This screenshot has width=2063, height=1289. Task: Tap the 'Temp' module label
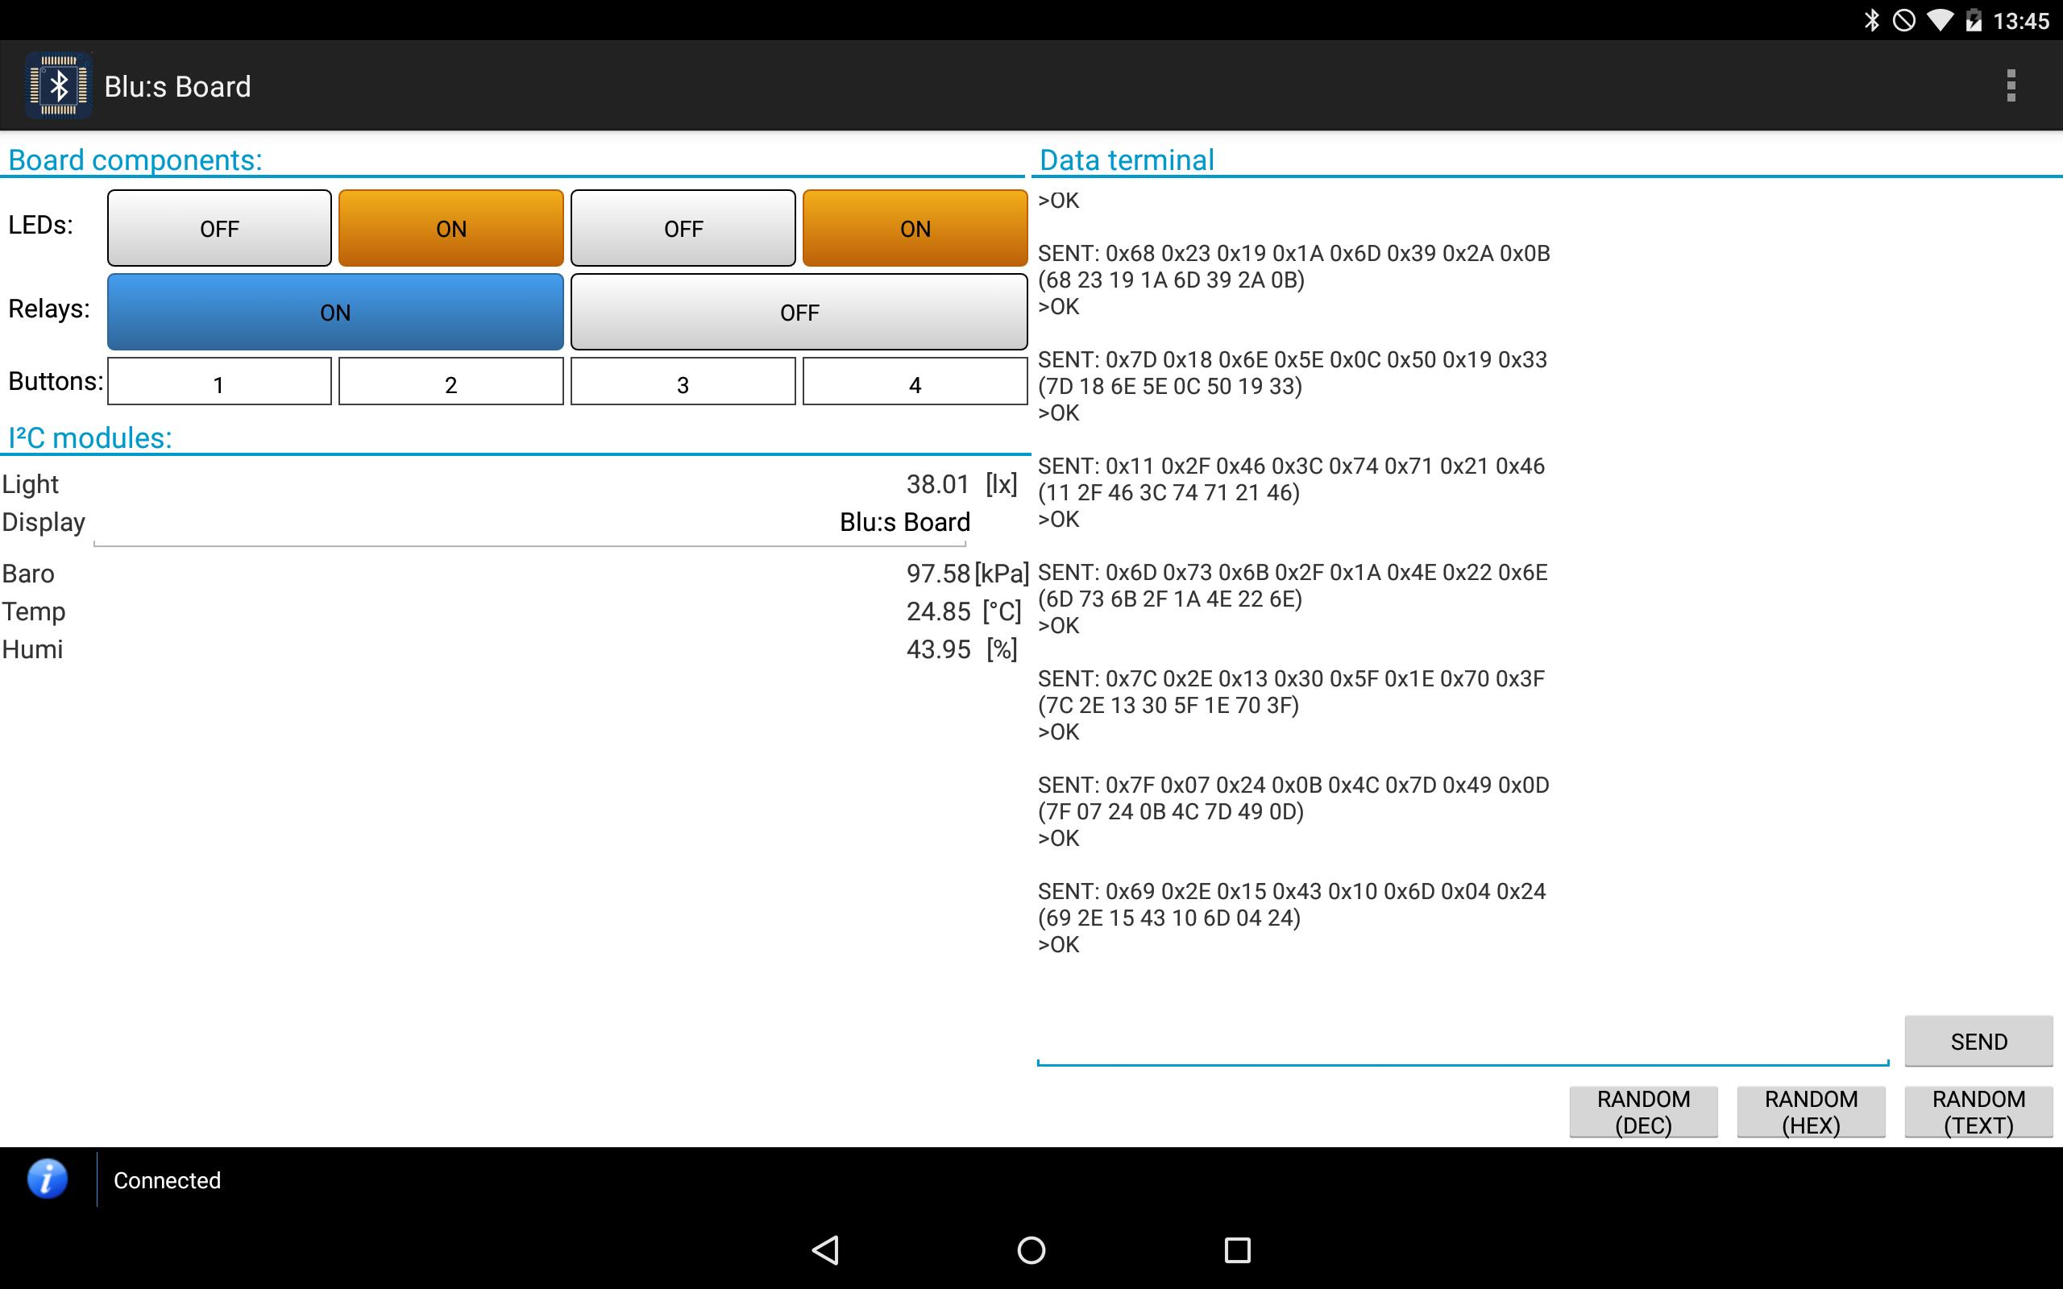(x=33, y=611)
